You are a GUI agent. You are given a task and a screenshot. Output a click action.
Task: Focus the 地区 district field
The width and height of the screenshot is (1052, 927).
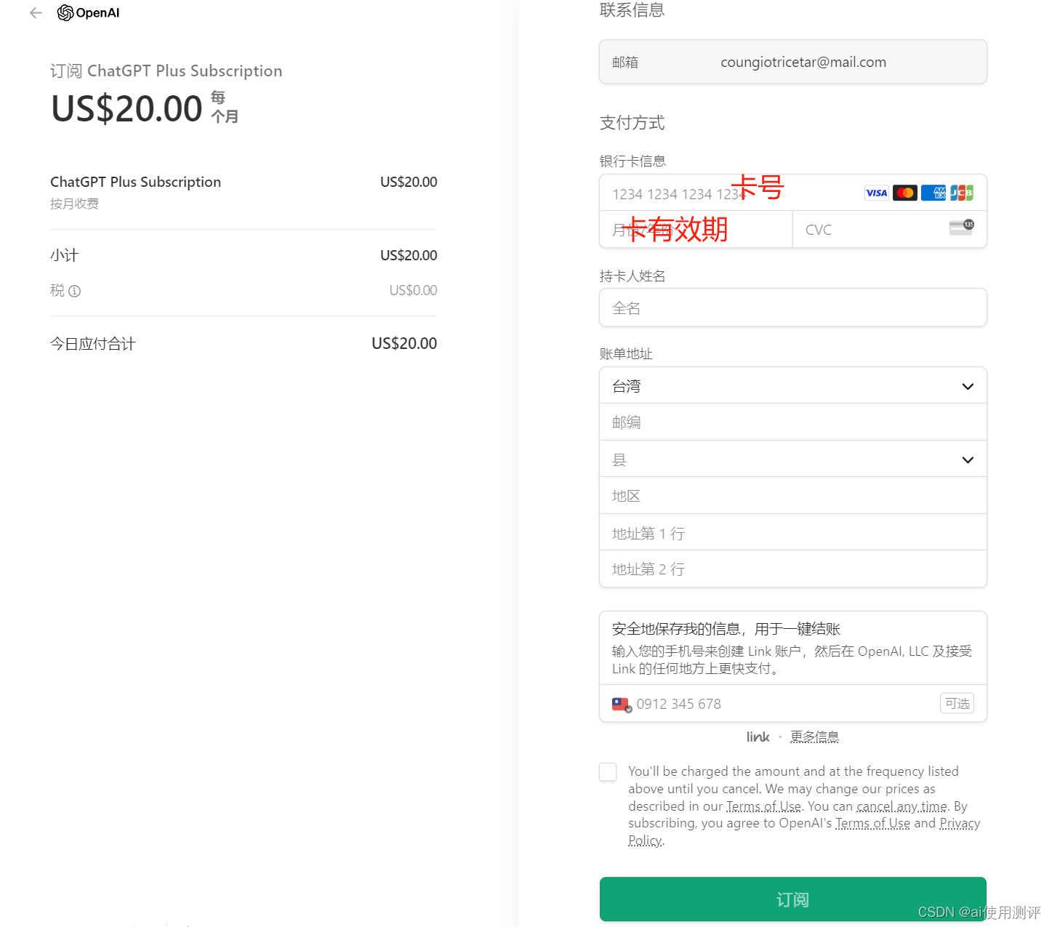(793, 496)
